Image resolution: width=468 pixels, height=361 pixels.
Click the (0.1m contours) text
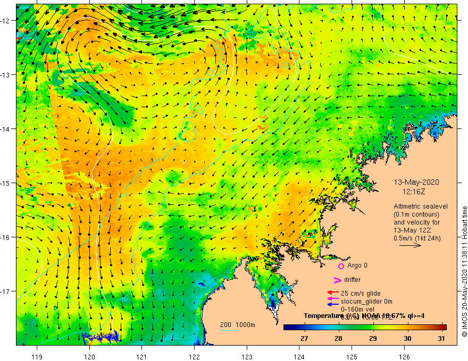(x=416, y=214)
